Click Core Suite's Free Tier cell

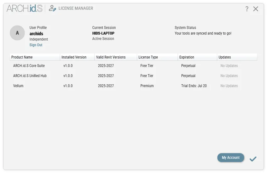pyautogui.click(x=147, y=66)
